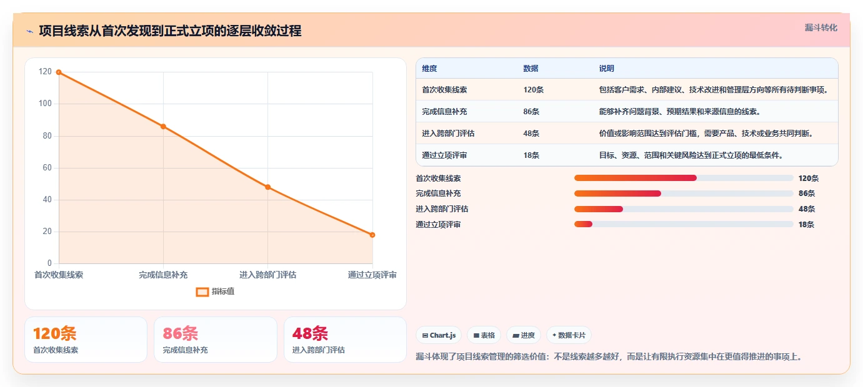Click the lightning icon beside the title
Viewport: 863px width, 387px height.
(30, 31)
